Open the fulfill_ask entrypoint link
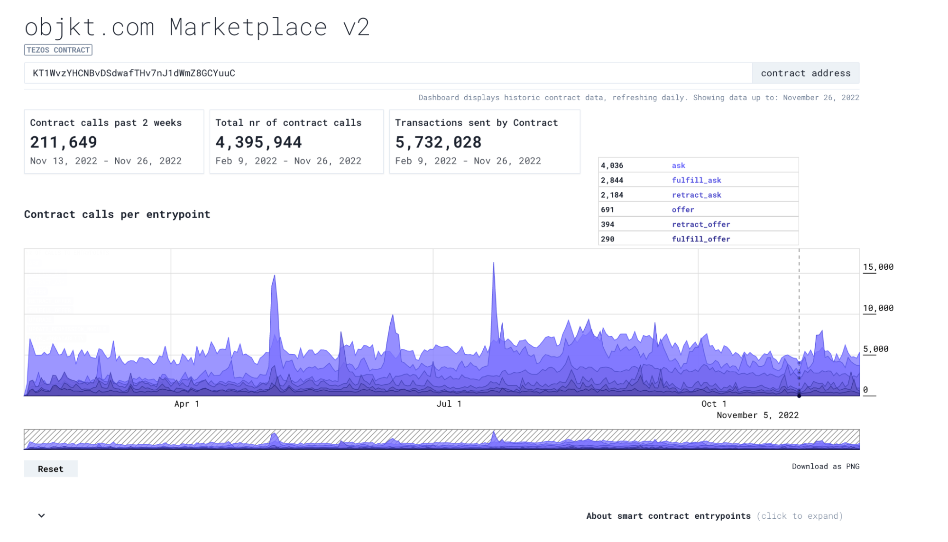Screen dimensions: 948x542 click(x=696, y=180)
